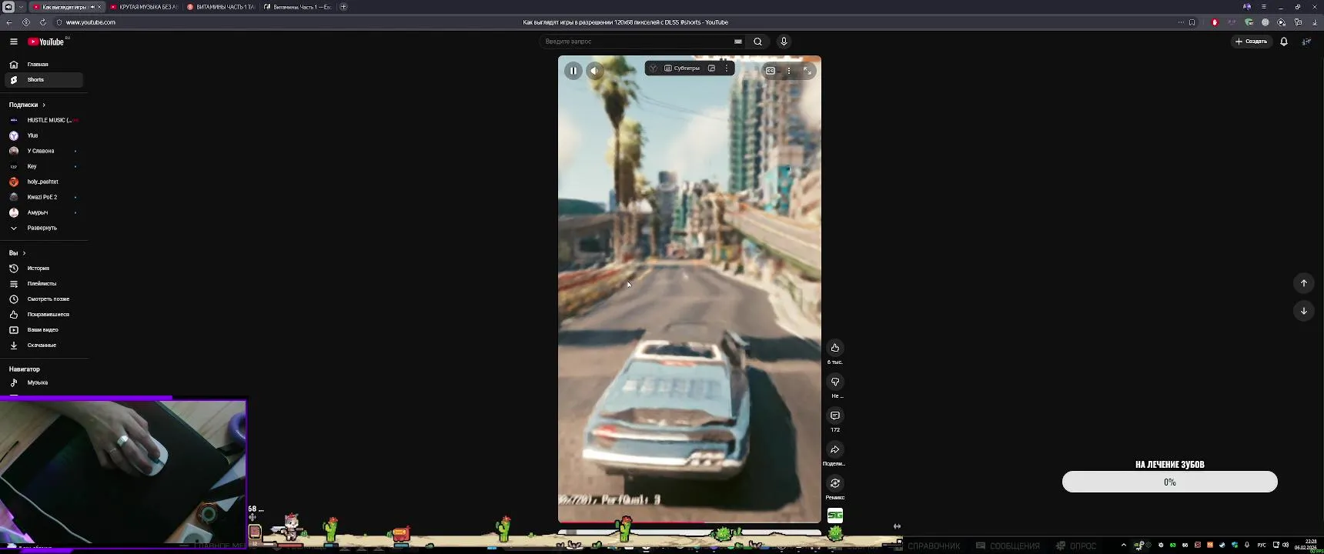Bookmark the page with the bookmark icon
This screenshot has height=554, width=1324.
tap(1192, 22)
